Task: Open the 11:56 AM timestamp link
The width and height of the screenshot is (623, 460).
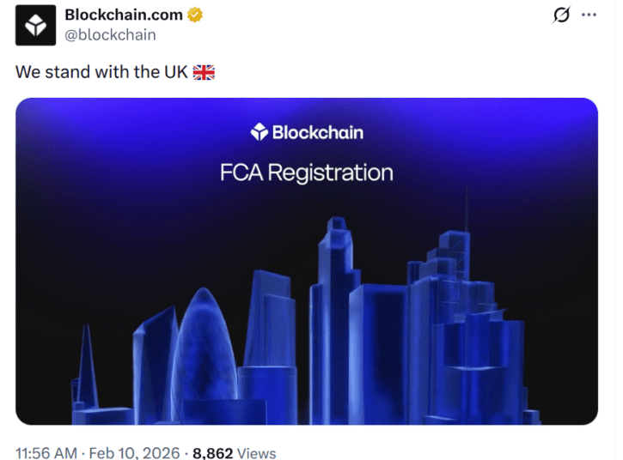Action: tap(46, 452)
